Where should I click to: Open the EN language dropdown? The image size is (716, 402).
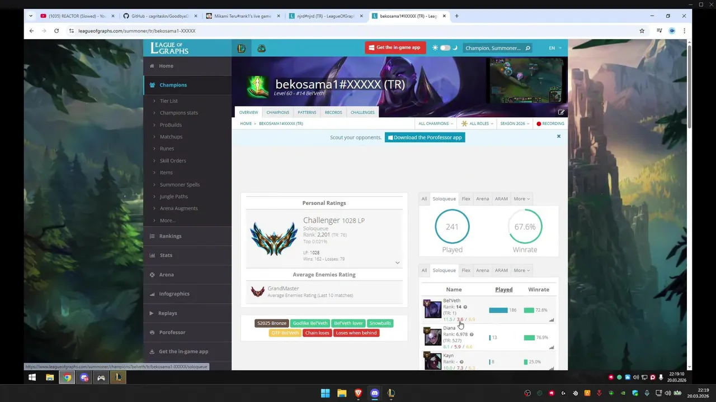coord(555,48)
